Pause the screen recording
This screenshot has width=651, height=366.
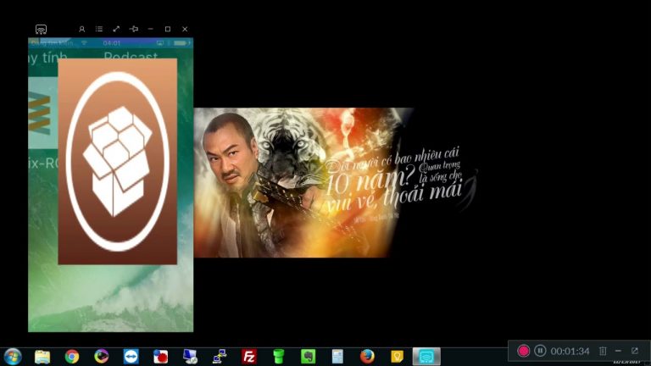tap(540, 351)
